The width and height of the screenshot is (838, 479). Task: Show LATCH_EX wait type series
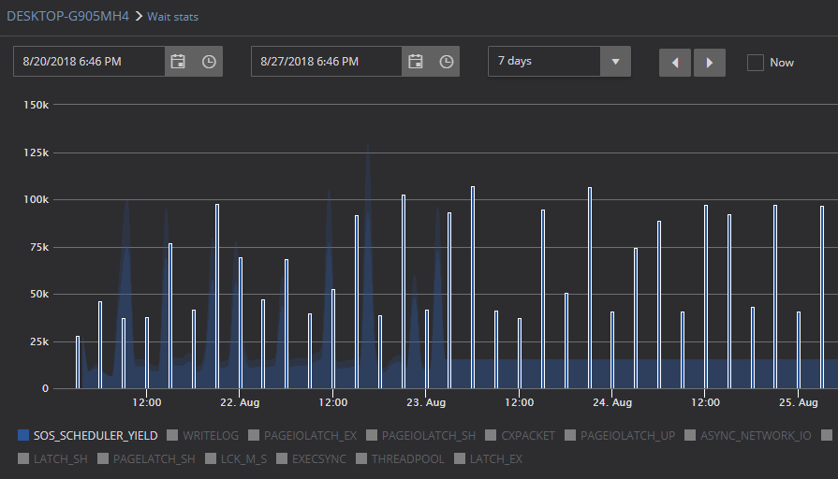click(x=489, y=458)
